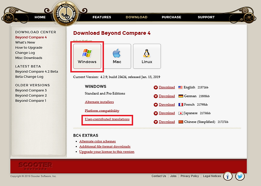261x186 pixels.
Task: Click the French flag icon
Action: [x=181, y=104]
